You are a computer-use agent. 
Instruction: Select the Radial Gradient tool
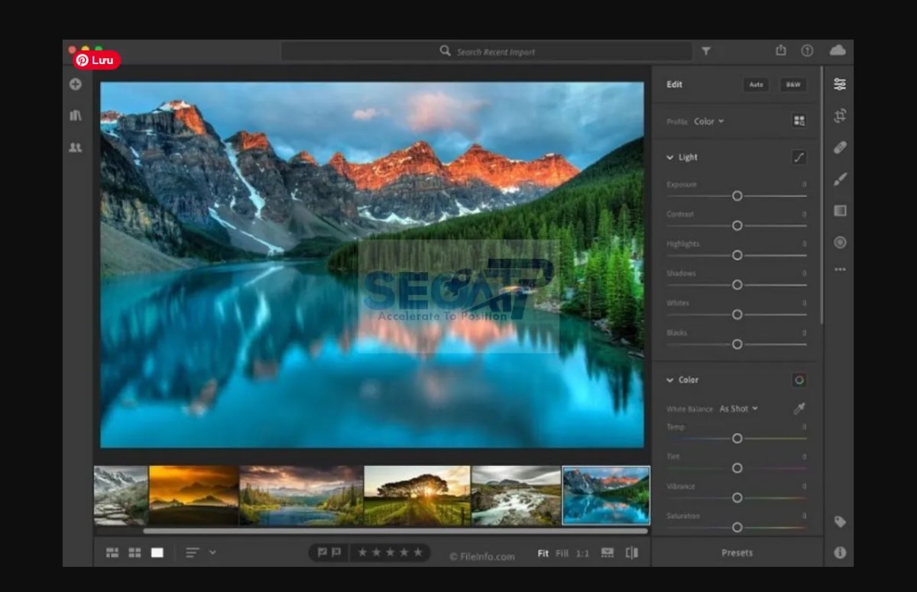(x=839, y=242)
